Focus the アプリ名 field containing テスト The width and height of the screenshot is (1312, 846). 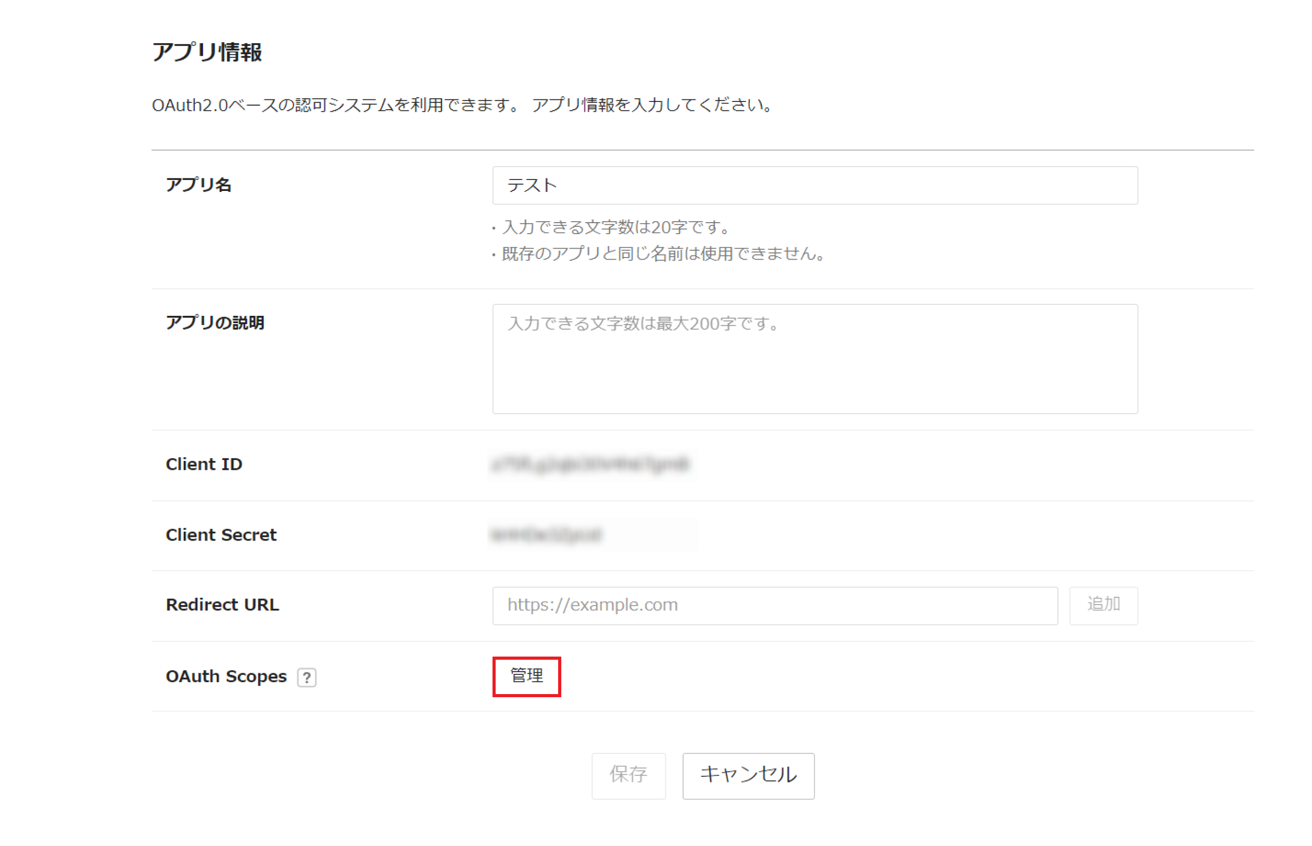tap(814, 186)
